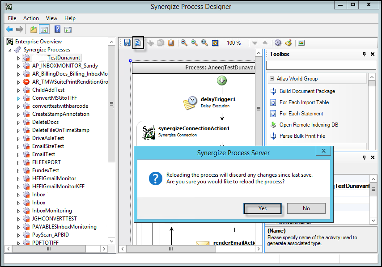The height and width of the screenshot is (267, 382).
Task: Confirm reload by clicking Yes
Action: point(263,208)
